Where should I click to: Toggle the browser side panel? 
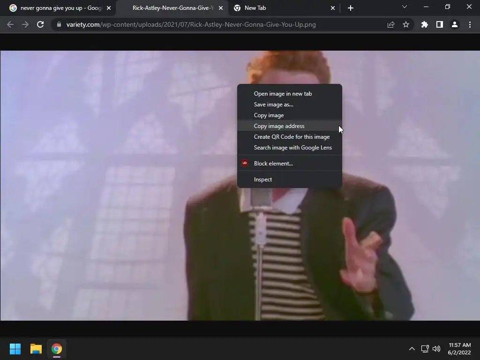click(440, 24)
